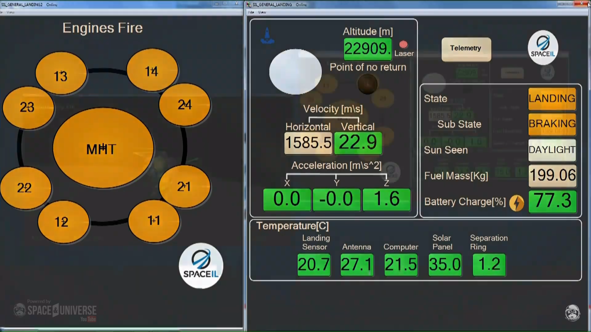Image resolution: width=591 pixels, height=332 pixels.
Task: Click Battery Charge value 77.3
Action: pos(552,201)
